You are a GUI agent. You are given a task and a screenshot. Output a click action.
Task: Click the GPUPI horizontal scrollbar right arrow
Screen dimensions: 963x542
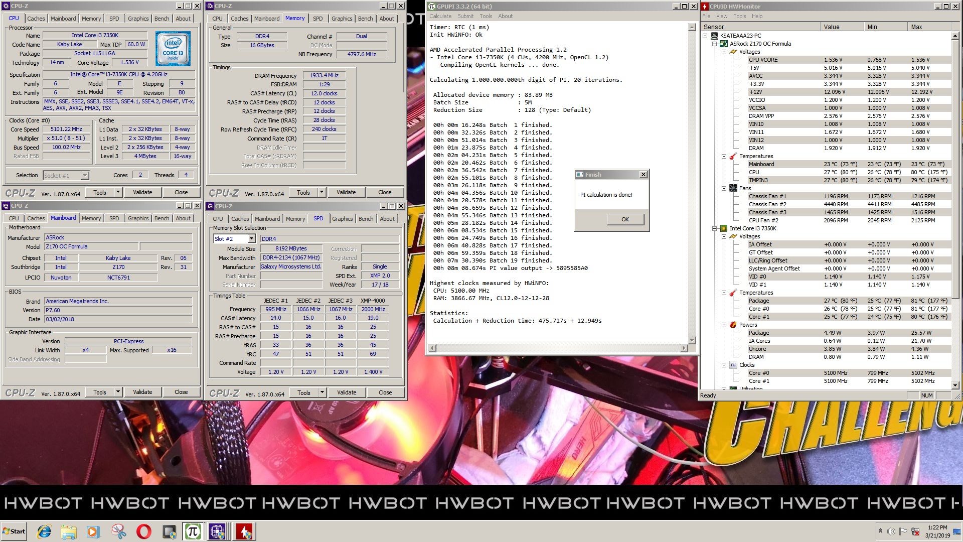684,348
